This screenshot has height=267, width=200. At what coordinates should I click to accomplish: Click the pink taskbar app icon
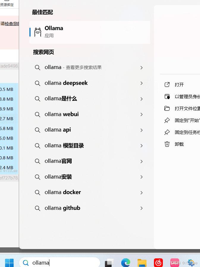(x=175, y=263)
